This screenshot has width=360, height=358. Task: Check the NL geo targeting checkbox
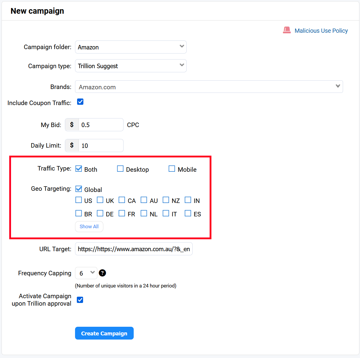(x=144, y=213)
